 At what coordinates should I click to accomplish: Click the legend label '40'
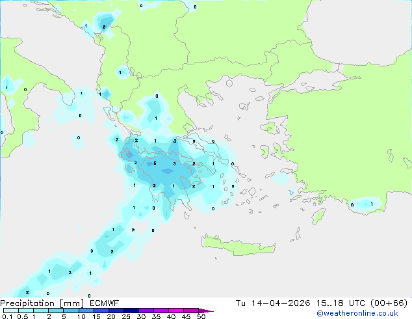172,316
